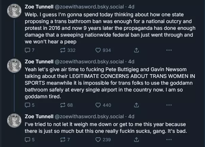This screenshot has height=147, width=205.
Task: Click the @zoewithasword.bsky.social handle on third post
Action: coord(89,116)
